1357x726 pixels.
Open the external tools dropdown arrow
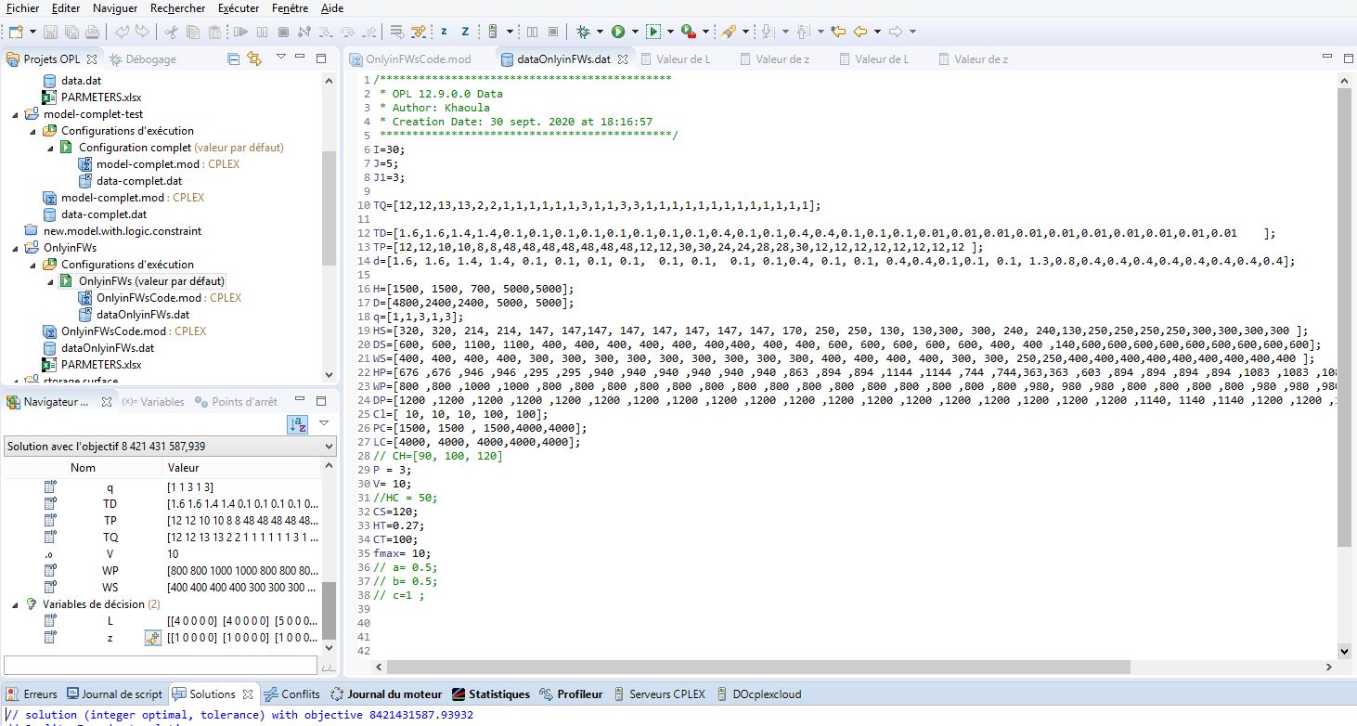click(x=705, y=32)
